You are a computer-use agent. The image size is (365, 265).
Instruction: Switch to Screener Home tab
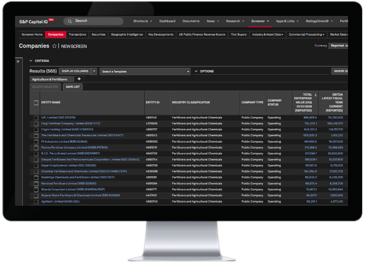point(32,35)
